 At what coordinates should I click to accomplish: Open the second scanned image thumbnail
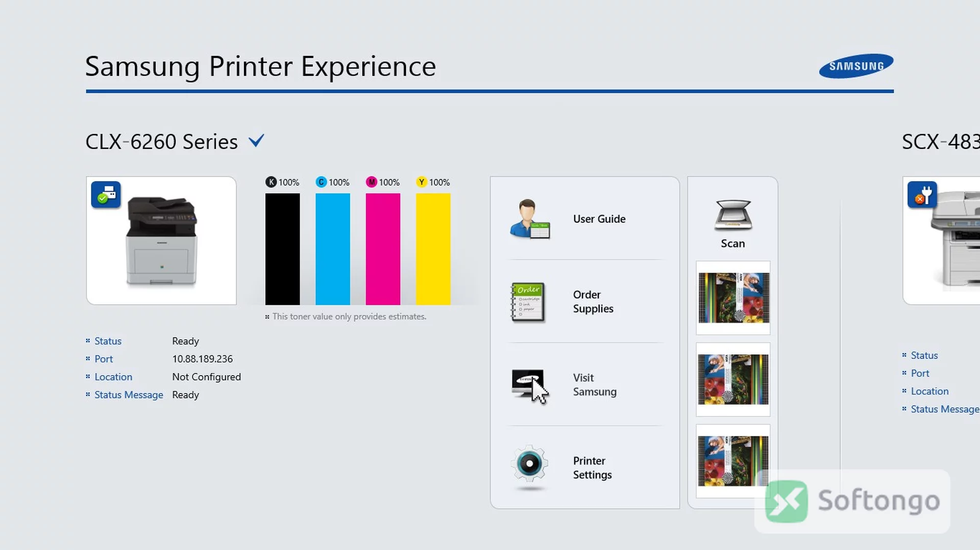tap(733, 379)
